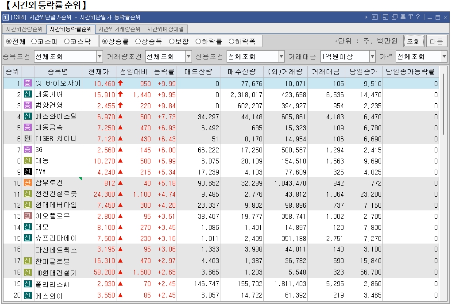This screenshot has height=305, width=451.
Task: Open a new window with the new-window icon
Action: pos(385,16)
